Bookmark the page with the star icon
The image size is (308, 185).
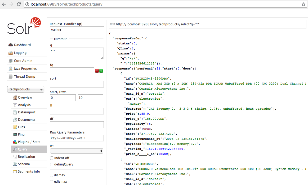point(303,4)
